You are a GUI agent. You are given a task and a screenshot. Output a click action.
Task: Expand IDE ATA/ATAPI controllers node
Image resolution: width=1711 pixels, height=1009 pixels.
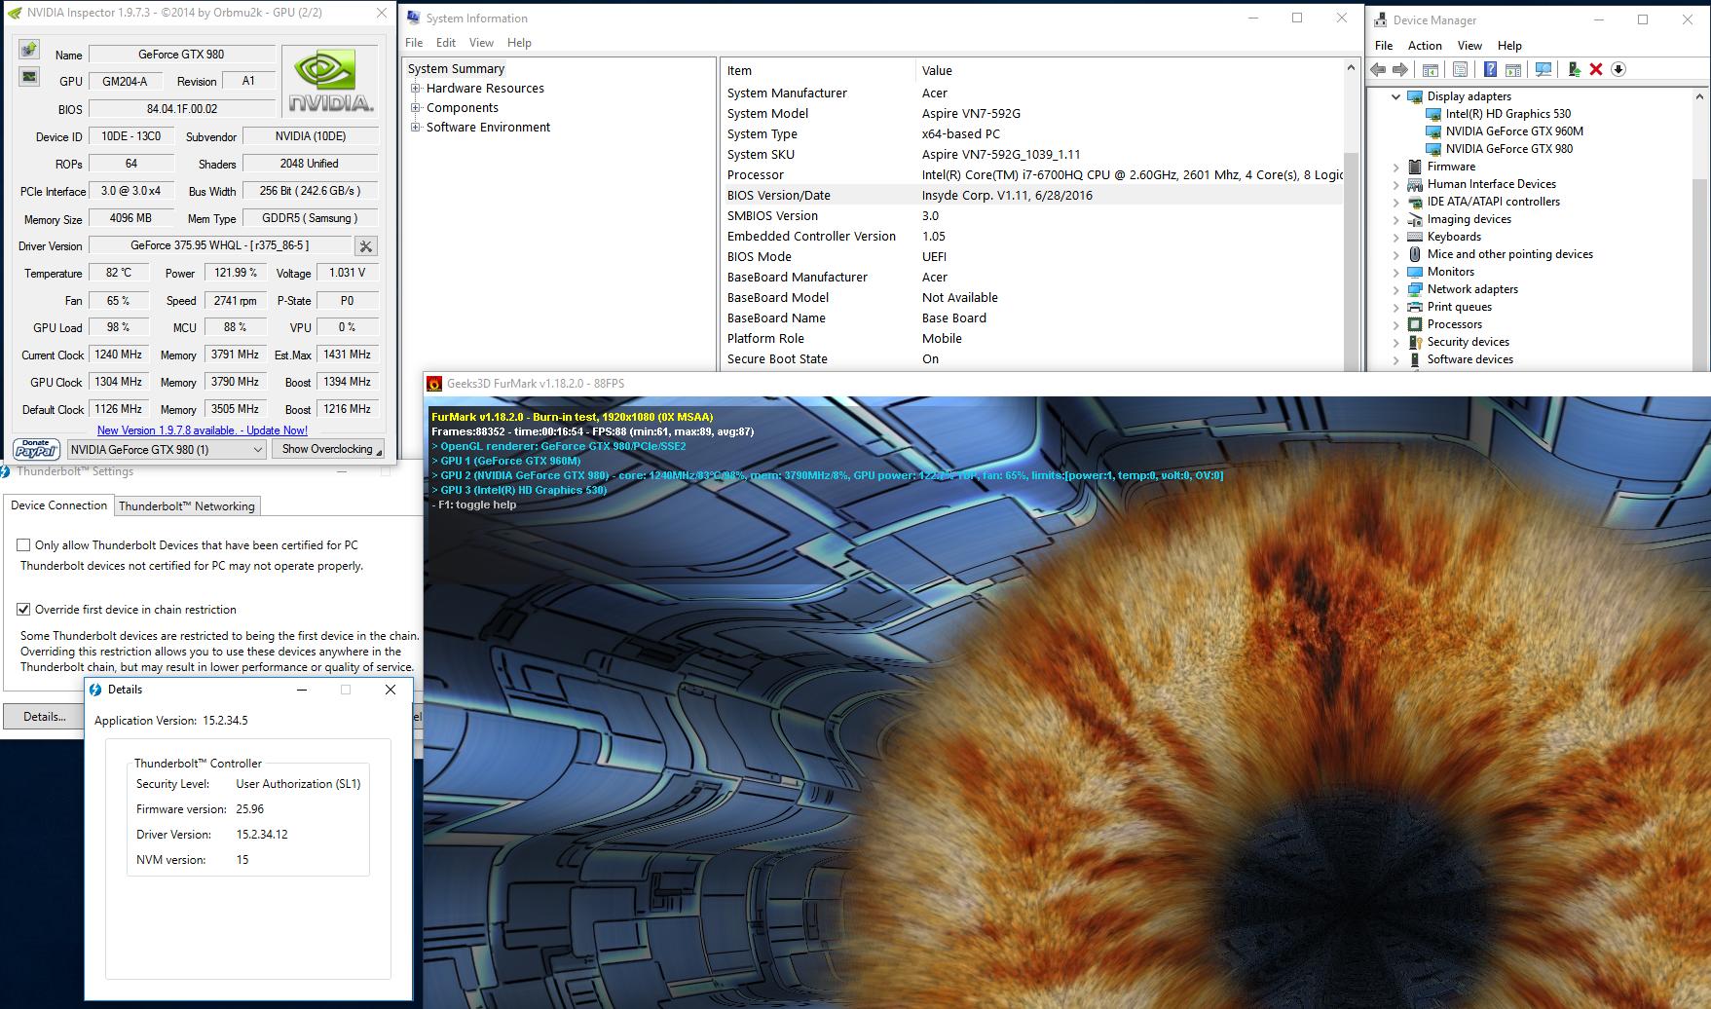click(1395, 202)
